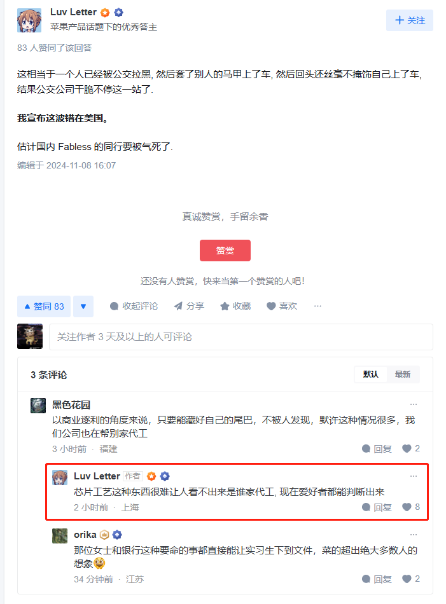Screen dimensions: 446x604
Task: Click the reply icon on orika's comment
Action: [366, 579]
